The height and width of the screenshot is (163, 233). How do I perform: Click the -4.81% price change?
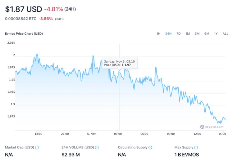pos(53,9)
